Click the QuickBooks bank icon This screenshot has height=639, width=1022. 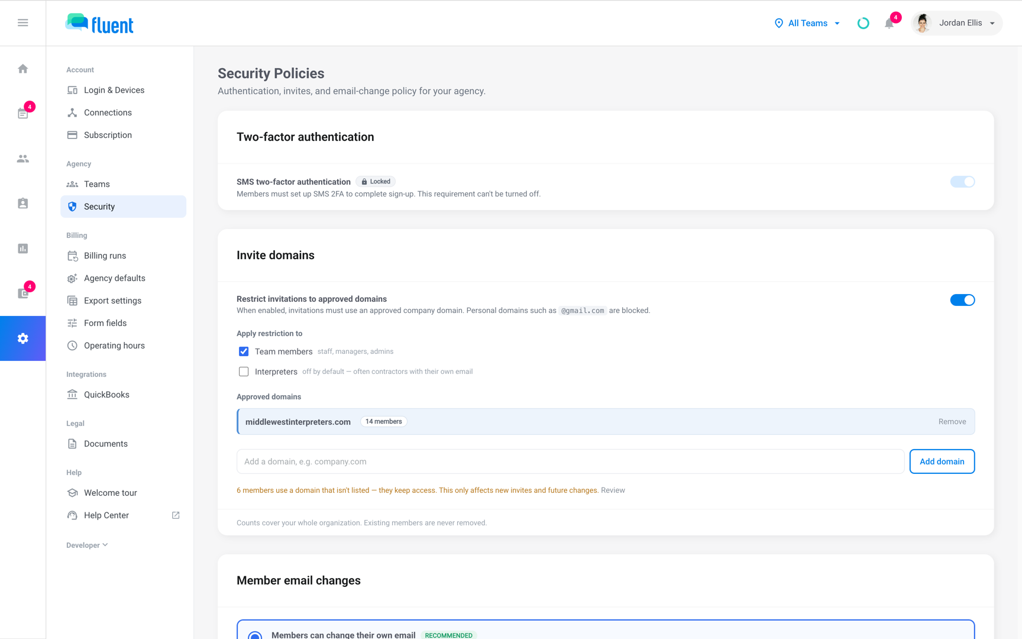pos(72,395)
